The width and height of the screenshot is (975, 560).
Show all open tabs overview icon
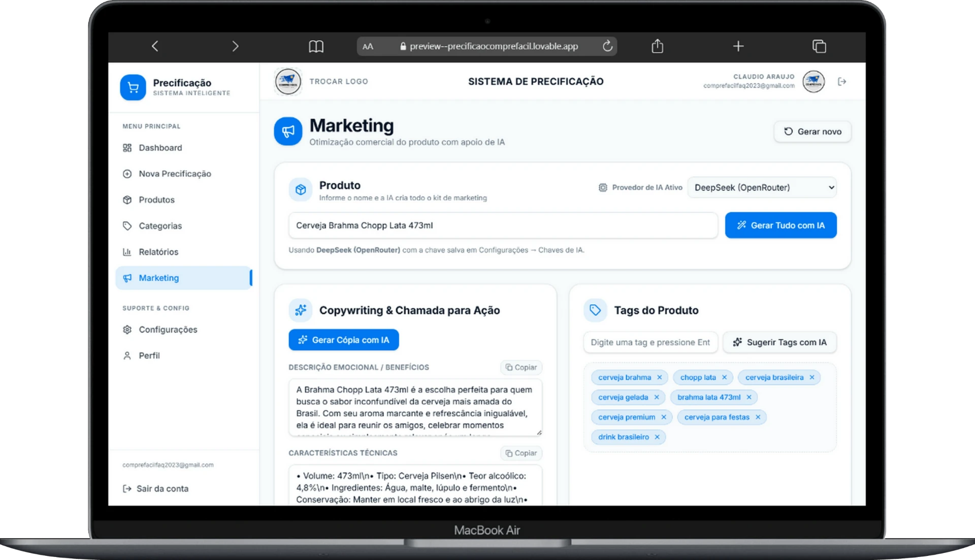819,46
